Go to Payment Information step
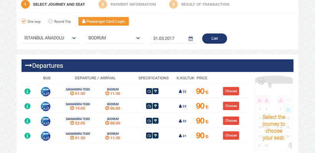 (x=133, y=5)
